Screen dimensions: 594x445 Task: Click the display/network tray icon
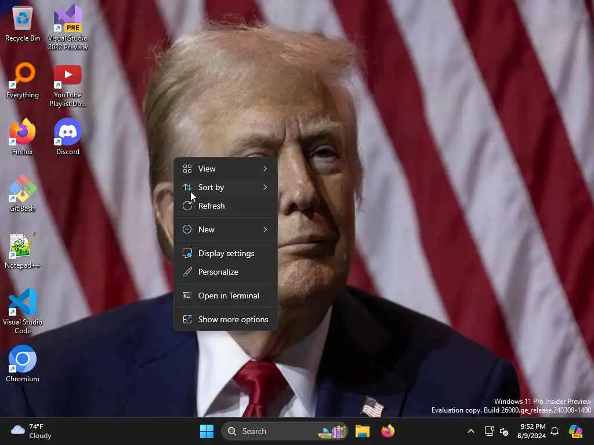pyautogui.click(x=489, y=431)
